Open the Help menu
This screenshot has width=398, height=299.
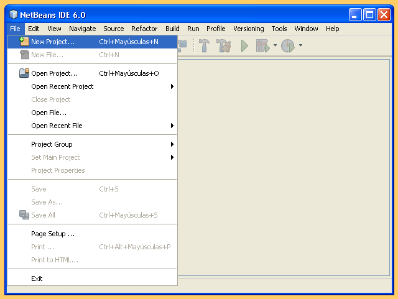pyautogui.click(x=332, y=29)
